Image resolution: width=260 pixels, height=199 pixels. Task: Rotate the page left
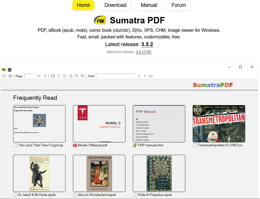(65, 76)
